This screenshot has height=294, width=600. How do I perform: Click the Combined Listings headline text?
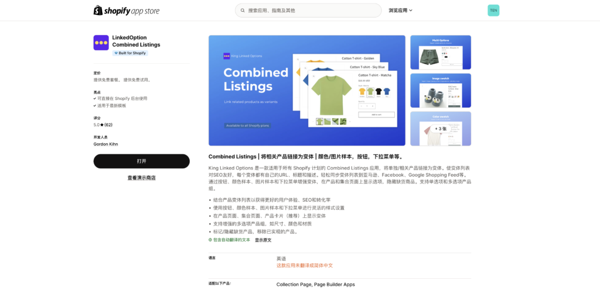(x=306, y=157)
